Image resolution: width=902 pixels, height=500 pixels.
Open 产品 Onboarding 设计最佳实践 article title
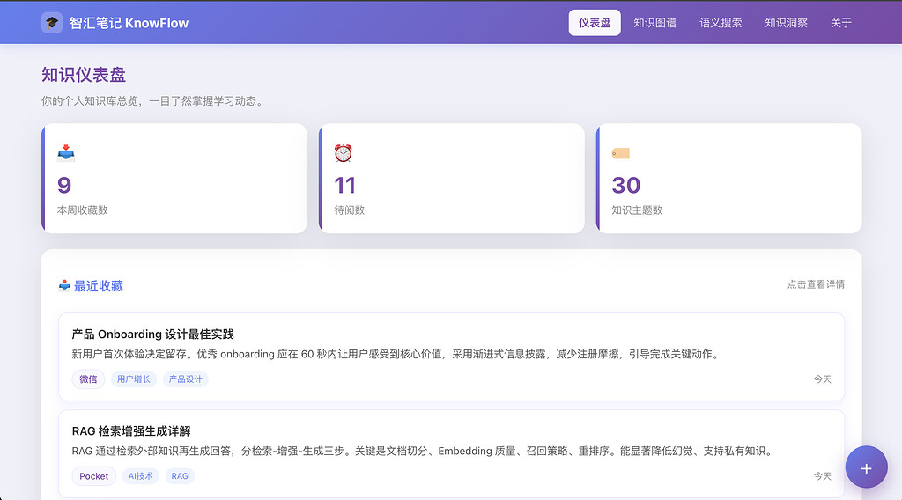[152, 335]
